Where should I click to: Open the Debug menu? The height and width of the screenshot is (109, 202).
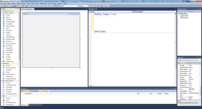pos(23,4)
